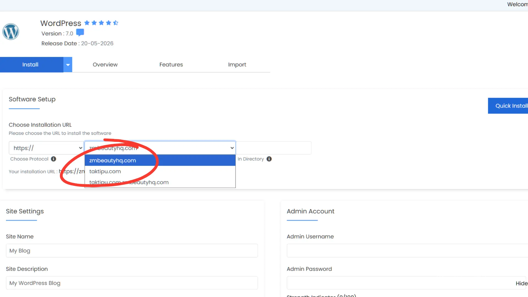Open the reviews chat bubble icon

point(80,32)
